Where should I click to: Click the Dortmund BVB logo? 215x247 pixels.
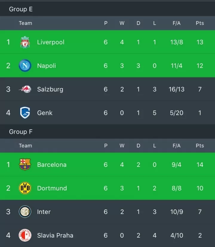click(x=25, y=188)
